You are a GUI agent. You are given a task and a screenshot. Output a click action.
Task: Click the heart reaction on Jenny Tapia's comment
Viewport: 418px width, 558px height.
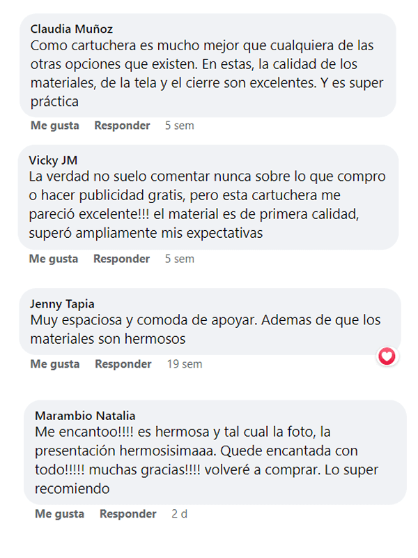387,356
